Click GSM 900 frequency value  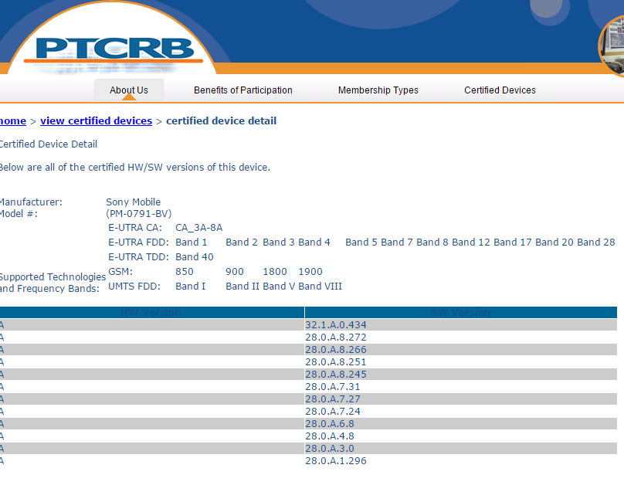235,272
